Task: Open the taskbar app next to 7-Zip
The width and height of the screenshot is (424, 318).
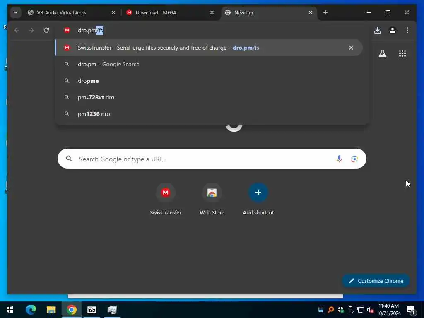Action: (x=112, y=310)
